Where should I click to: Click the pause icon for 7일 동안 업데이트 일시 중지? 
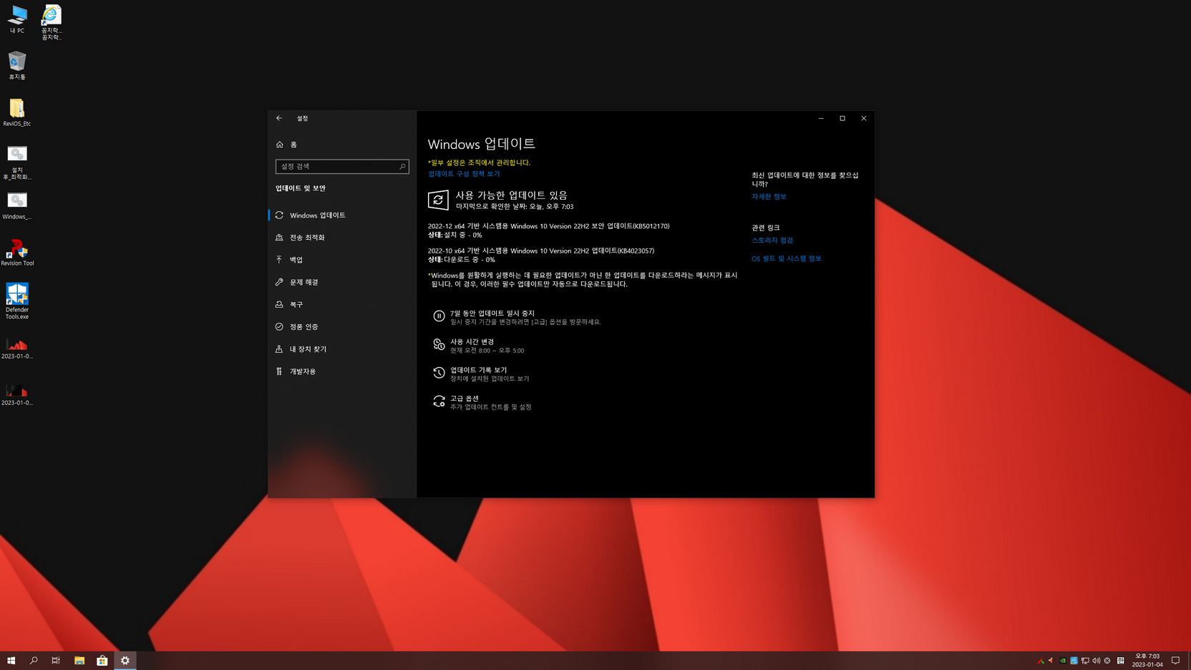tap(439, 316)
